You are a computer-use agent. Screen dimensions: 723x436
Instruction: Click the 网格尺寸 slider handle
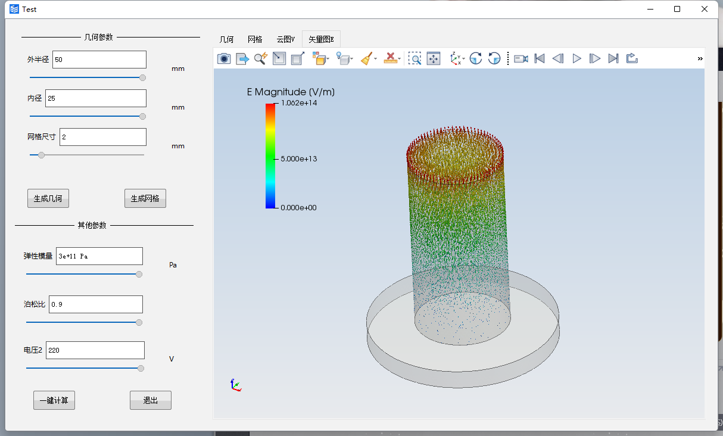click(x=41, y=155)
